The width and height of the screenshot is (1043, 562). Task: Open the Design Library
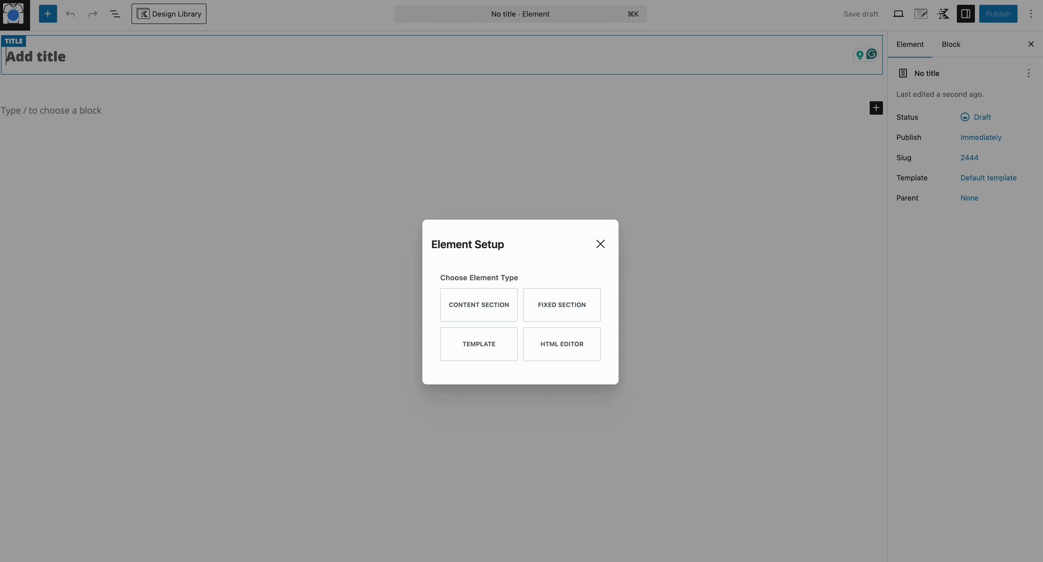tap(169, 14)
